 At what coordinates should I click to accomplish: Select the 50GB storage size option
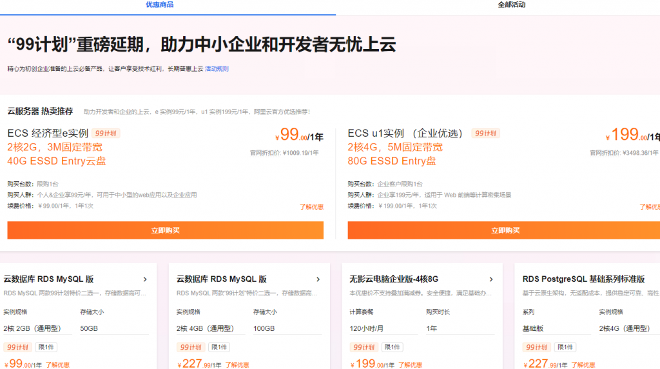tap(89, 328)
